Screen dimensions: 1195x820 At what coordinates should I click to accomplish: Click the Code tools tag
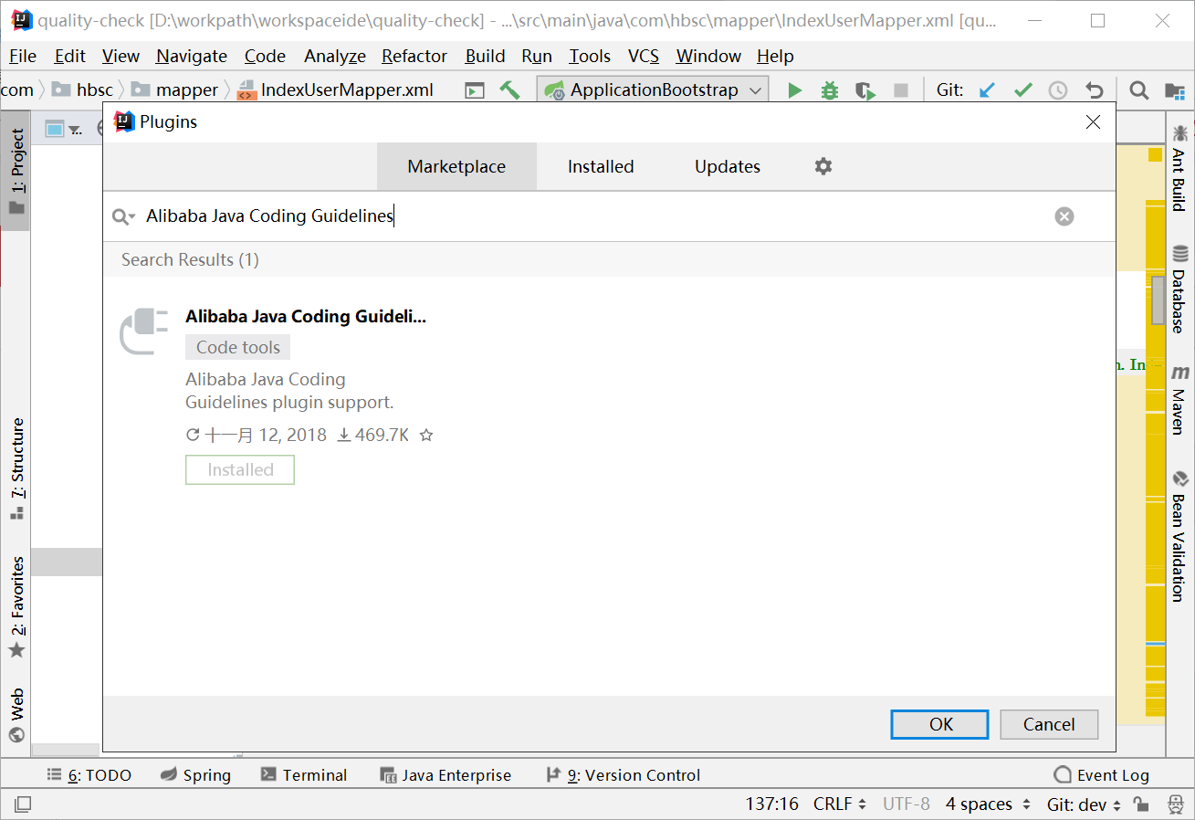pos(238,347)
